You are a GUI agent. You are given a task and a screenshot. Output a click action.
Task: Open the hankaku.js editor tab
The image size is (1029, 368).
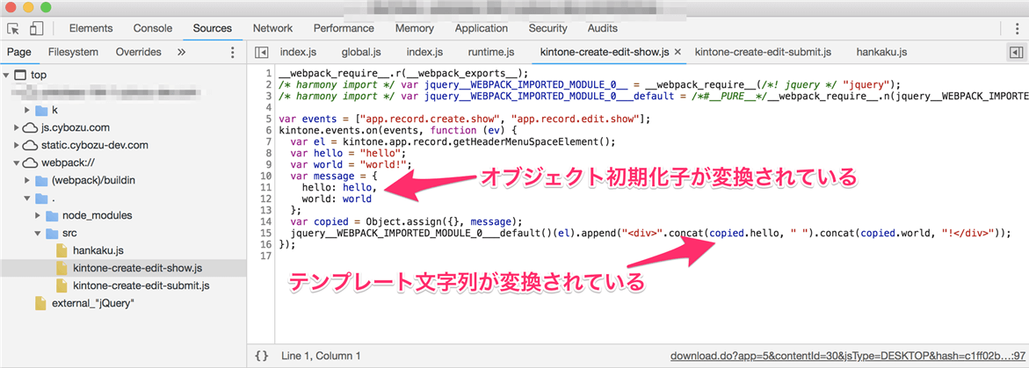pyautogui.click(x=881, y=52)
